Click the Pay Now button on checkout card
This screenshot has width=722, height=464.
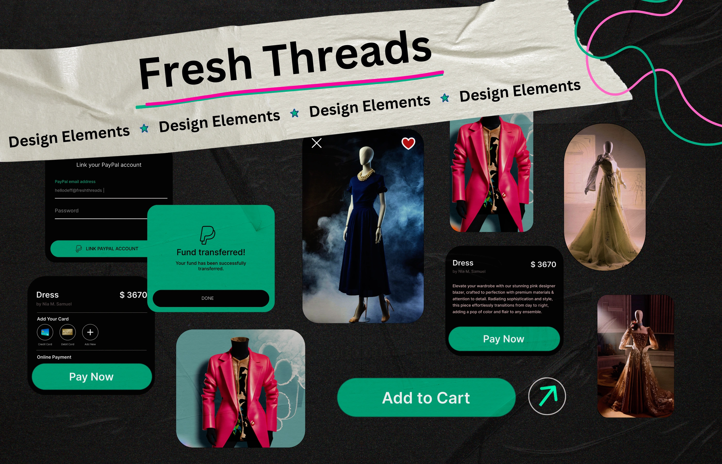pos(92,377)
